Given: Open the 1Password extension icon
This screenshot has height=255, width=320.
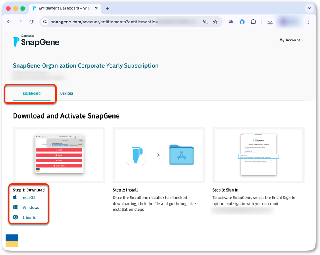Looking at the screenshot, I should tap(242, 22).
